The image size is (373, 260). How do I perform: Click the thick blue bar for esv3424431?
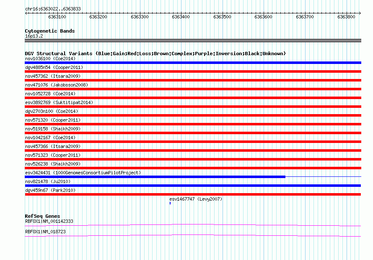[155, 177]
